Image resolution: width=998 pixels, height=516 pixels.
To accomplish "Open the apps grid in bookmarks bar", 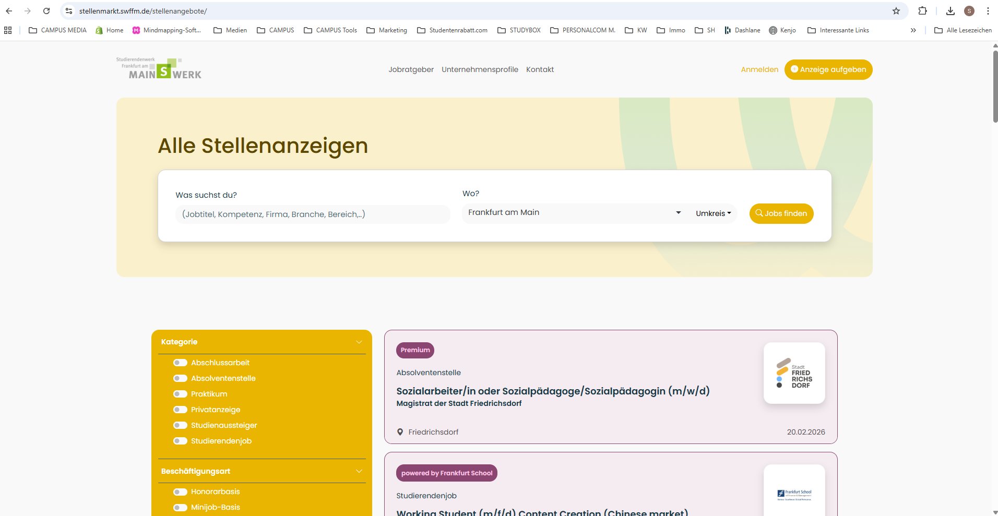I will coord(8,30).
